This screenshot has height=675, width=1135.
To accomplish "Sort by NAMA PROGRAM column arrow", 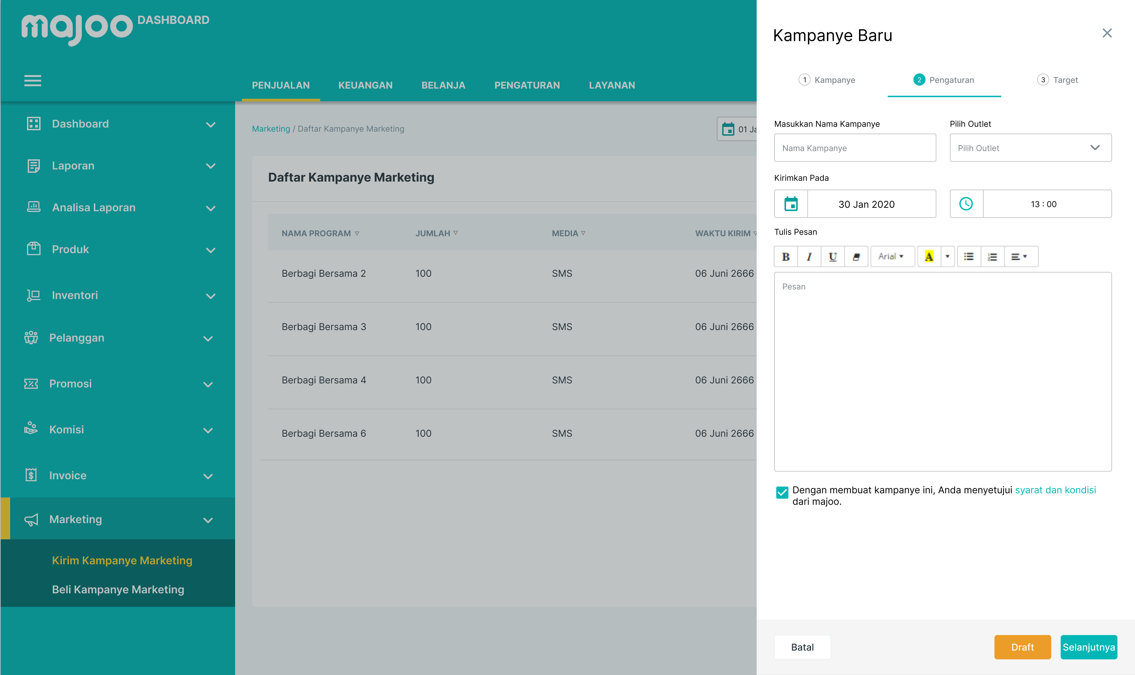I will [x=357, y=233].
